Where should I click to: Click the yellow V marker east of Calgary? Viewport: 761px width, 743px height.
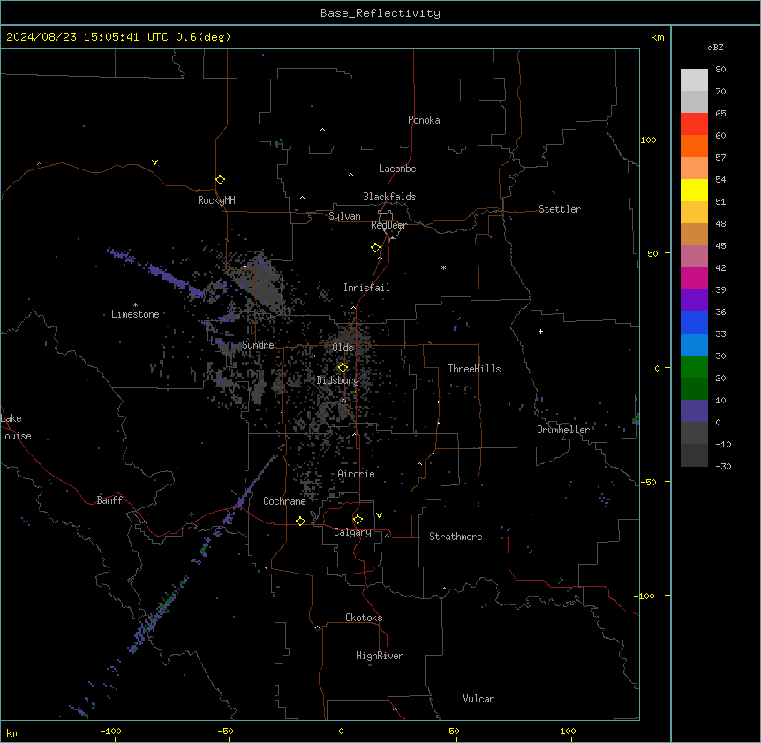[379, 515]
